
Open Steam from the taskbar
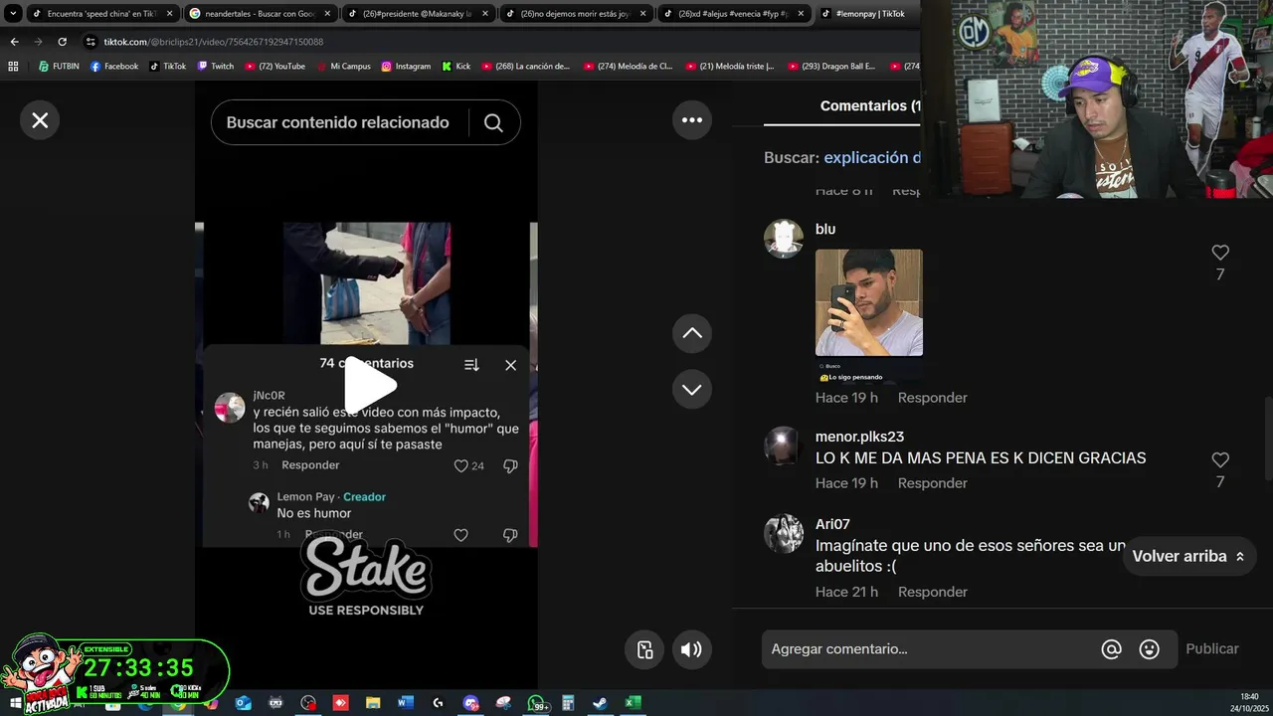click(x=600, y=703)
